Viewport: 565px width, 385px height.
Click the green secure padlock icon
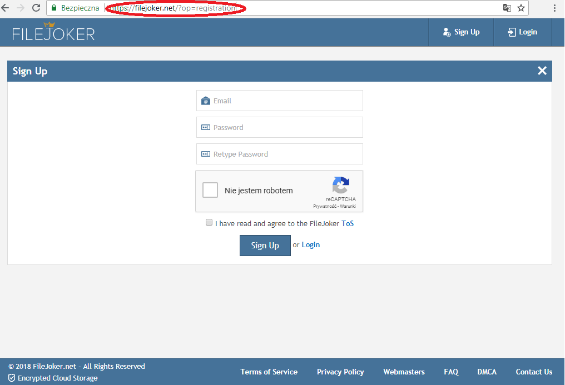point(54,8)
